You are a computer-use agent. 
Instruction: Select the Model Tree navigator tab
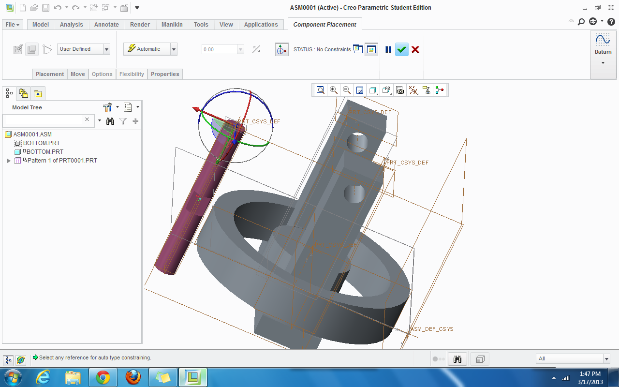point(9,93)
